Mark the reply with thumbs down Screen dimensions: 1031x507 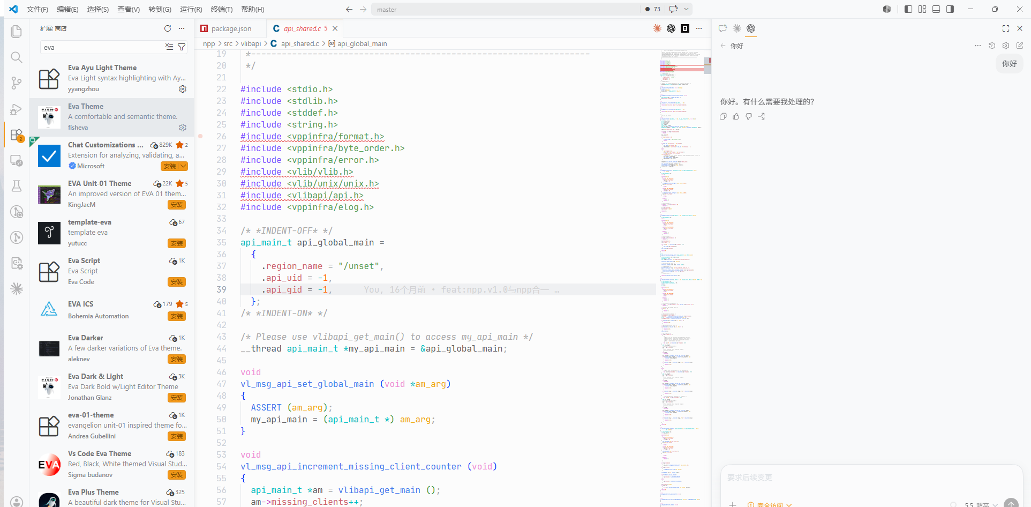tap(749, 116)
